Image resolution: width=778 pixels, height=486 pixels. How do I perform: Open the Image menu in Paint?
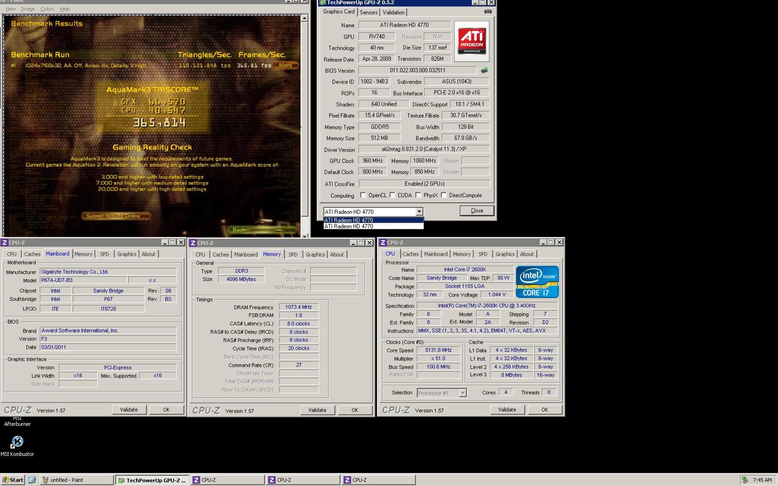pyautogui.click(x=28, y=9)
